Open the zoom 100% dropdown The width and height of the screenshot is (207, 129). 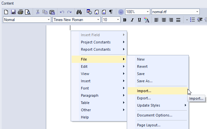pyautogui.click(x=148, y=12)
